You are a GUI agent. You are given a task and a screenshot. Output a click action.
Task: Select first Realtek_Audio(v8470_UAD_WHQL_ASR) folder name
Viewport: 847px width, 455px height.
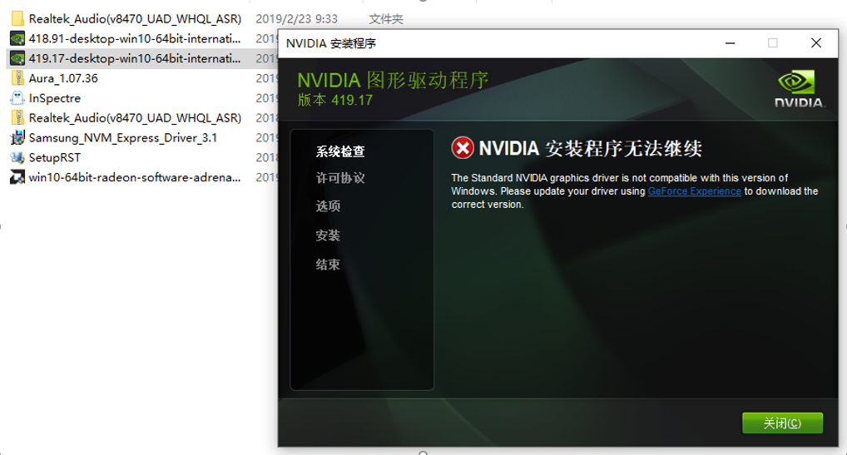[x=135, y=19]
